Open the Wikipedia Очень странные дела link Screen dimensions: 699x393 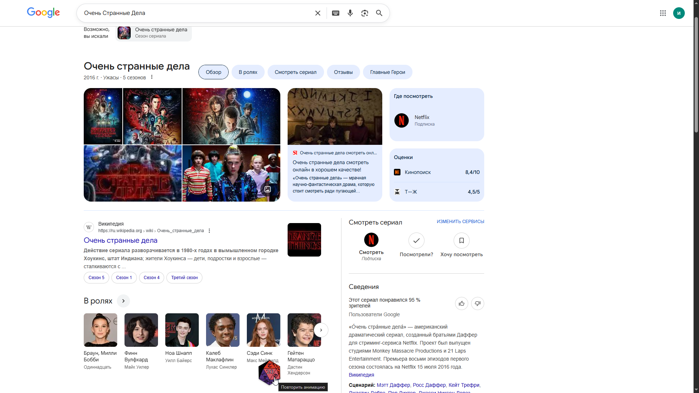(x=121, y=240)
